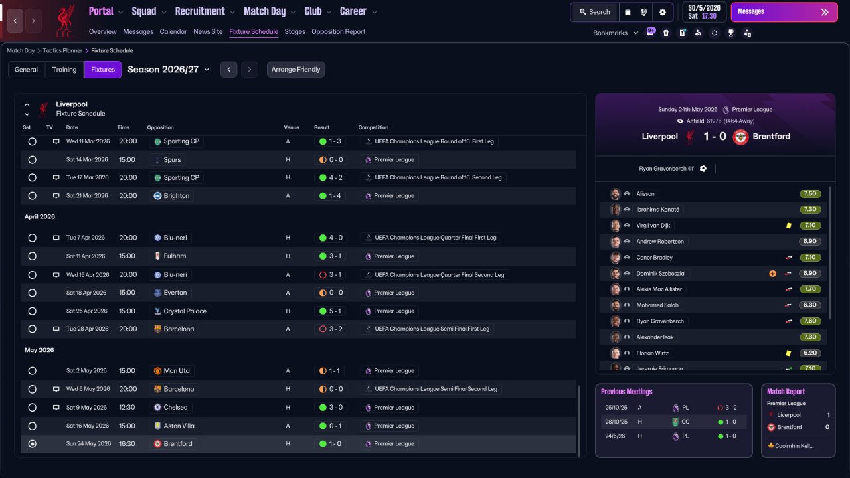The width and height of the screenshot is (850, 478).
Task: Open the 25/10/25 previous meeting row
Action: point(673,408)
